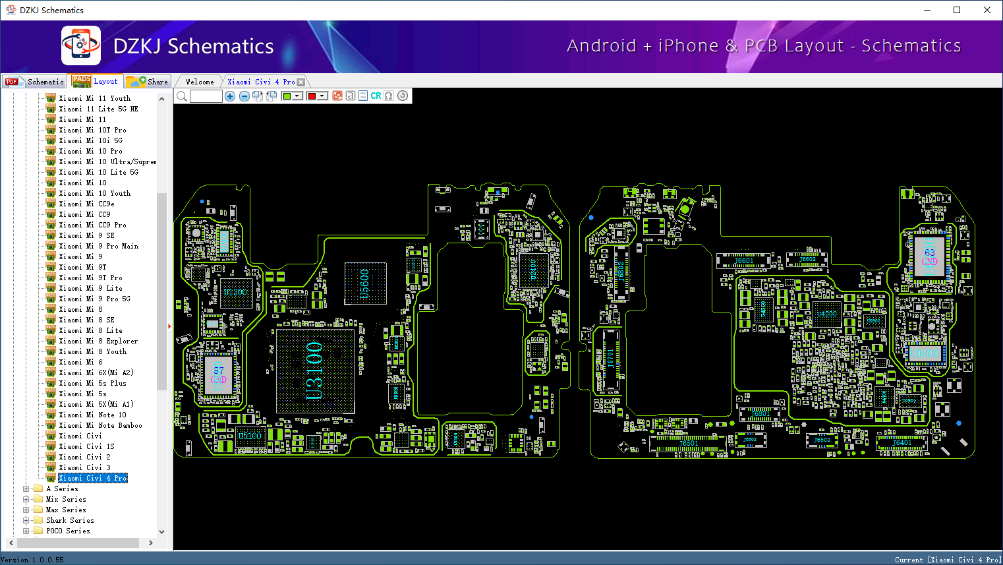The width and height of the screenshot is (1003, 565).
Task: Select the Xiaomi Civi 4 Pro document tab
Action: pos(262,82)
